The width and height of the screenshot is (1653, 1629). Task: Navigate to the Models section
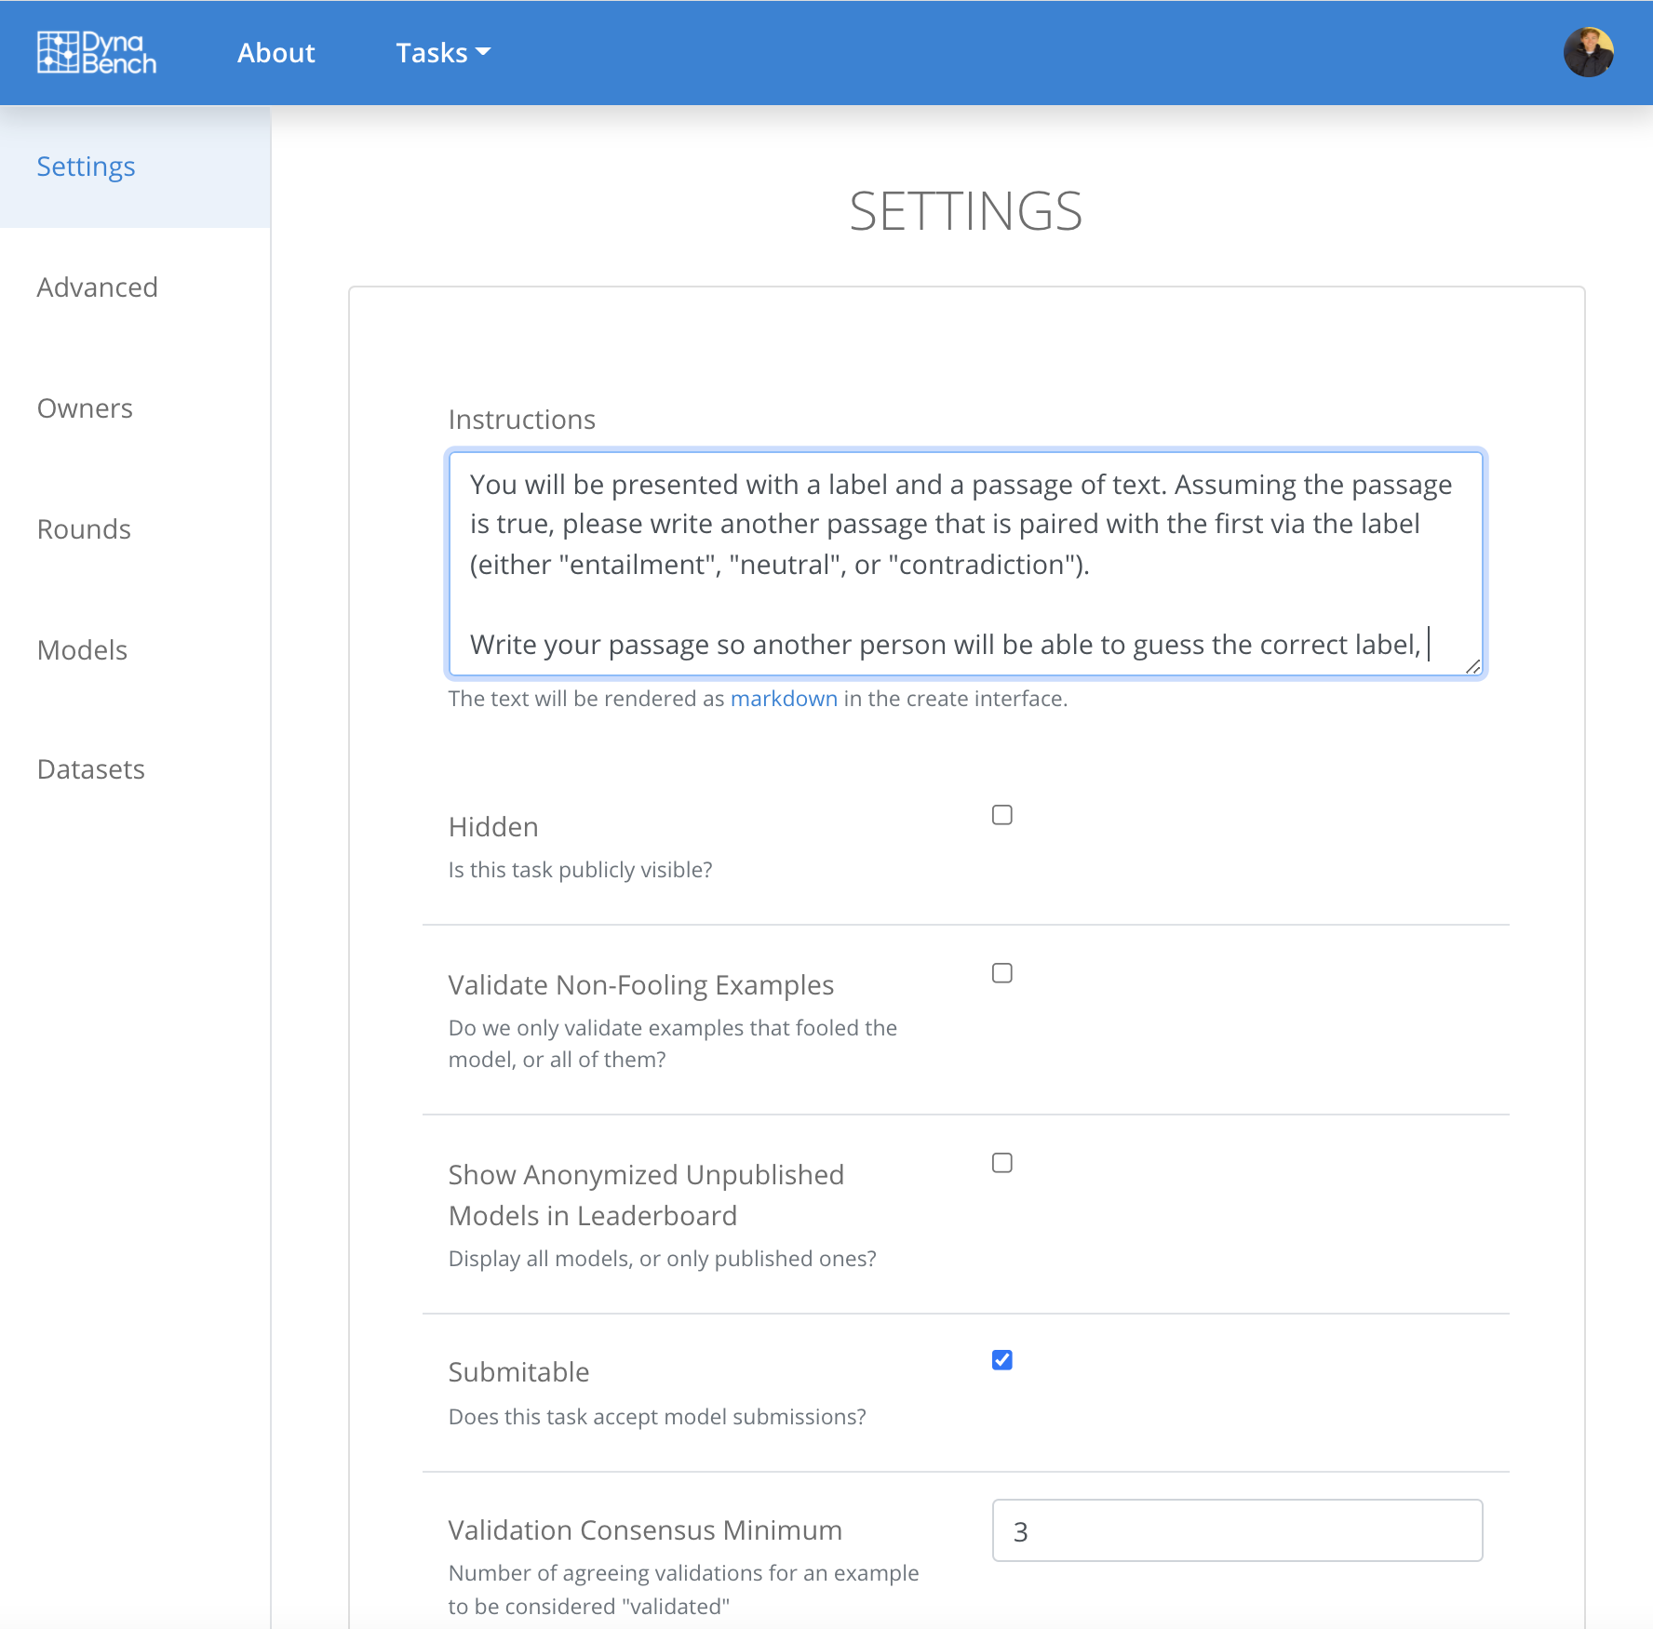[x=82, y=650]
